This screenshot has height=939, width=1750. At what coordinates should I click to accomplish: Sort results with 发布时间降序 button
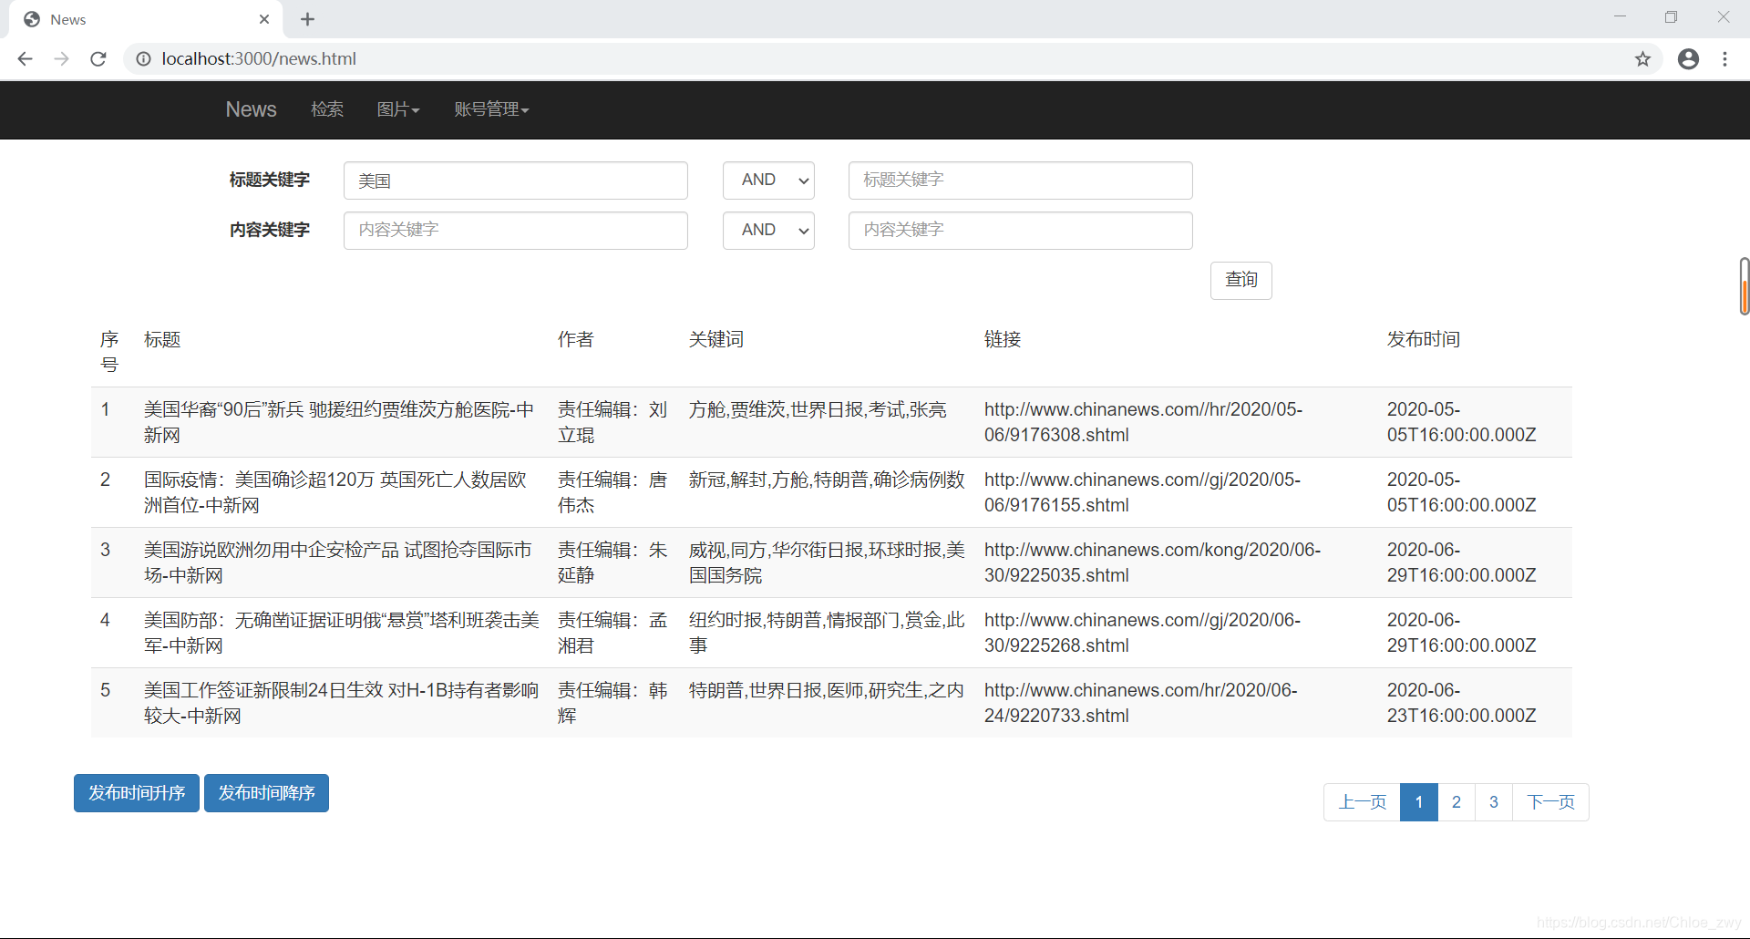tap(266, 793)
